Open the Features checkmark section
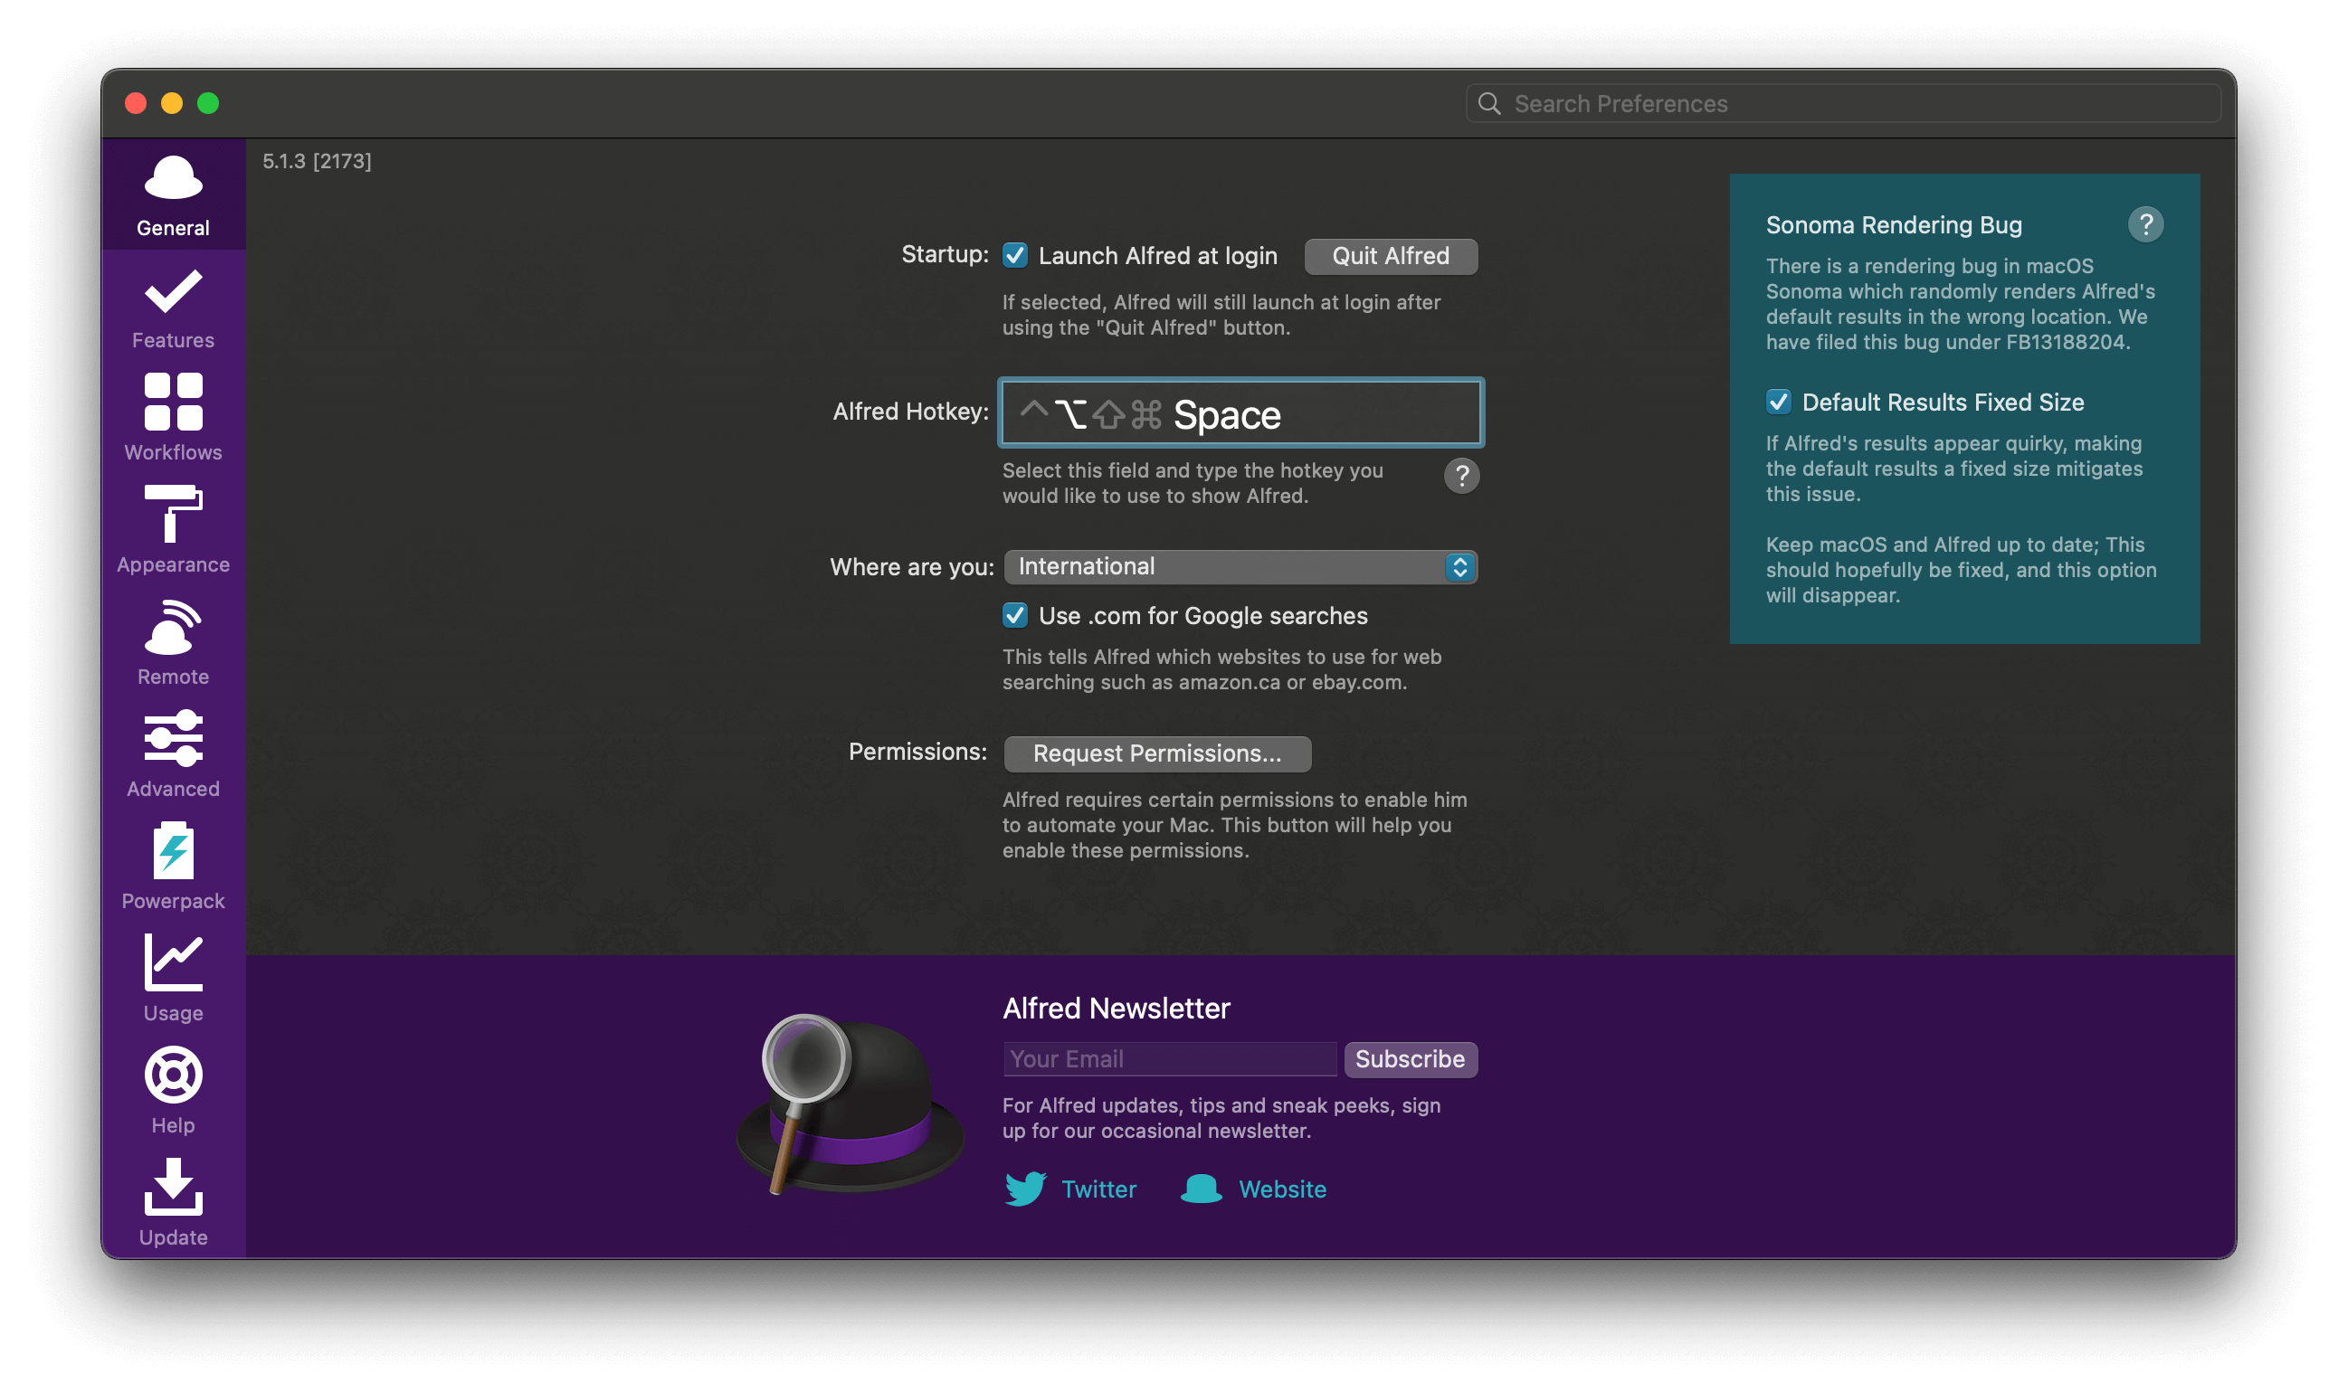Image resolution: width=2338 pixels, height=1393 pixels. tap(173, 308)
